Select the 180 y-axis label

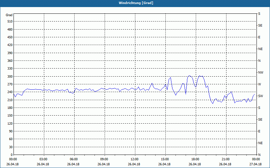point(10,108)
